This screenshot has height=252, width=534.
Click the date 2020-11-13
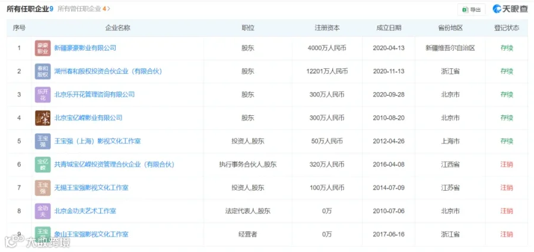click(389, 71)
